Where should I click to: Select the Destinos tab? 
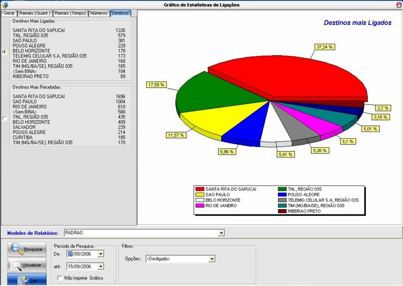coord(120,13)
